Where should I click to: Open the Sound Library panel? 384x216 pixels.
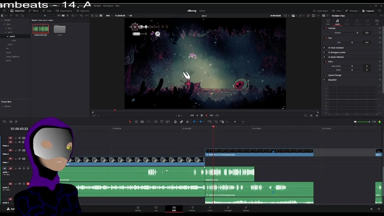(64, 11)
